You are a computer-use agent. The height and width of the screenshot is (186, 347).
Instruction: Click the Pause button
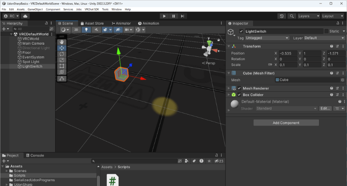click(x=173, y=16)
